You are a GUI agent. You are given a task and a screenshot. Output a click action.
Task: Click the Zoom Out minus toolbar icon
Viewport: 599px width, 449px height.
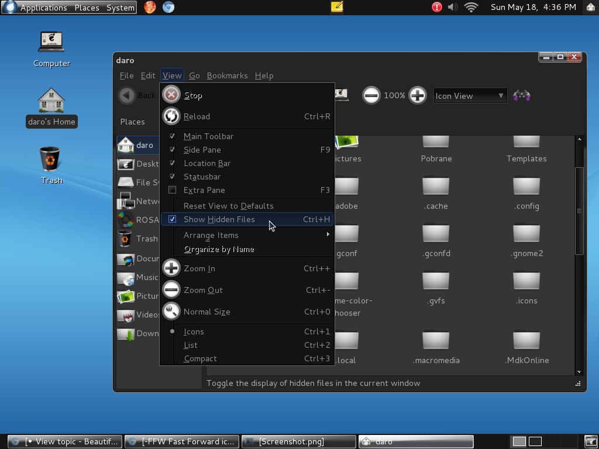click(x=371, y=95)
